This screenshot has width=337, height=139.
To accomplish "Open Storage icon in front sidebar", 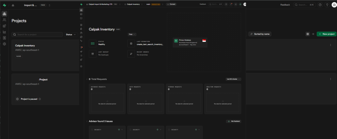I will 81,33.
